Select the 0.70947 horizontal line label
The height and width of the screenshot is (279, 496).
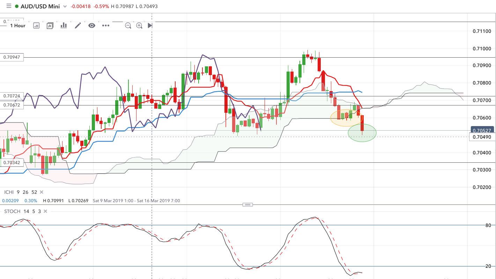pos(12,57)
